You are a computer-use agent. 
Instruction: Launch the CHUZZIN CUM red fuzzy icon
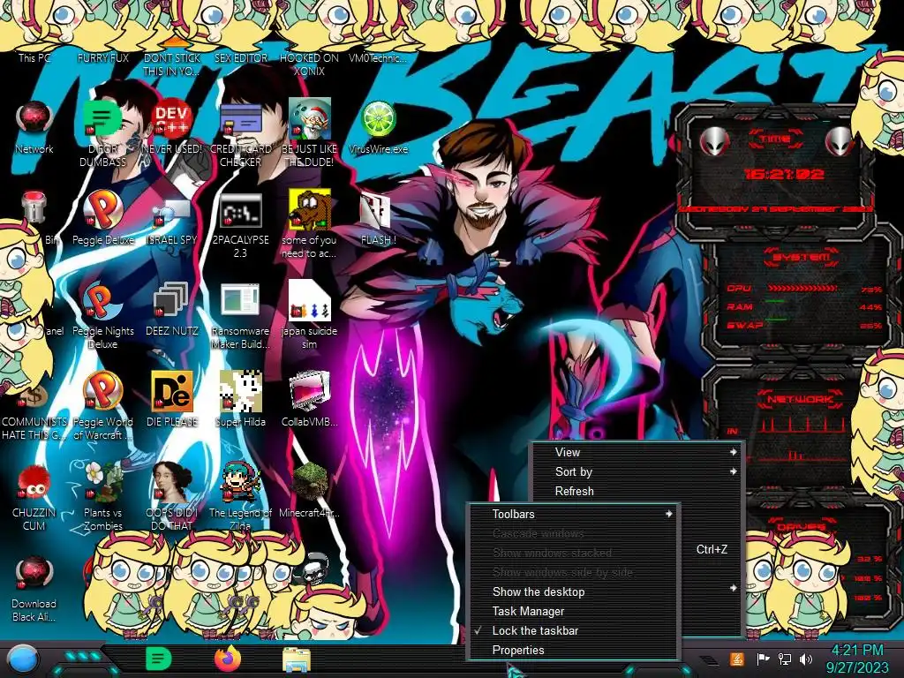click(x=34, y=483)
